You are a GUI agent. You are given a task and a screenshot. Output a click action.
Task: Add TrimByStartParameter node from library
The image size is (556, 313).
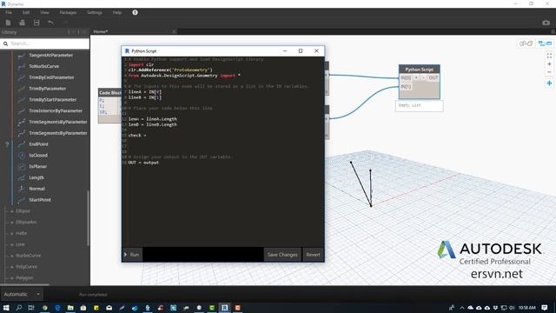(x=52, y=100)
